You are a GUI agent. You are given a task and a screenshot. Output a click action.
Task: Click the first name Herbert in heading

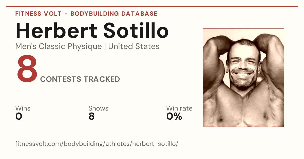56,31
